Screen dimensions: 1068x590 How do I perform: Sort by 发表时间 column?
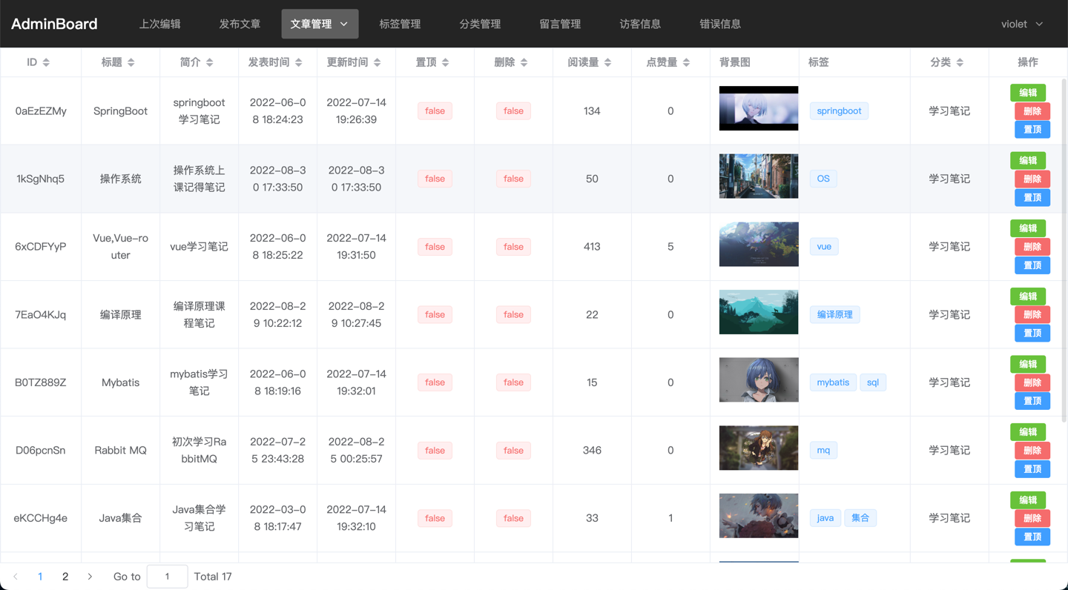(299, 62)
